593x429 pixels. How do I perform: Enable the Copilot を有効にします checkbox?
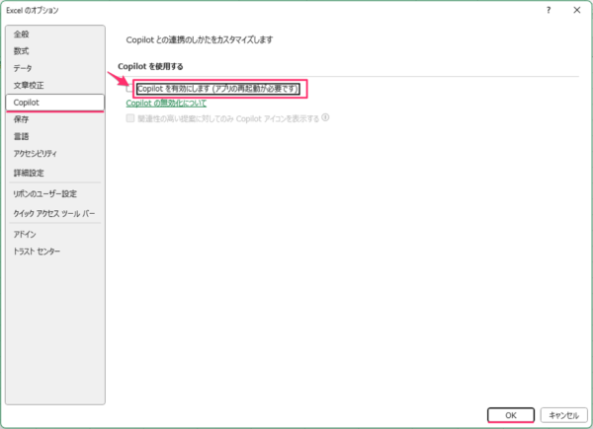(x=130, y=89)
